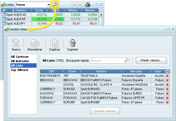
Task: Click the Nuevo list icon
Action: pos(16,43)
